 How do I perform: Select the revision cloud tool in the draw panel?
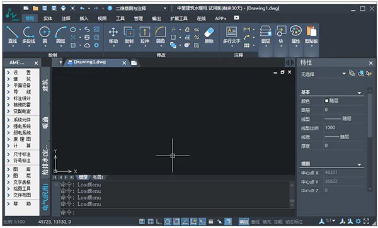point(87,45)
